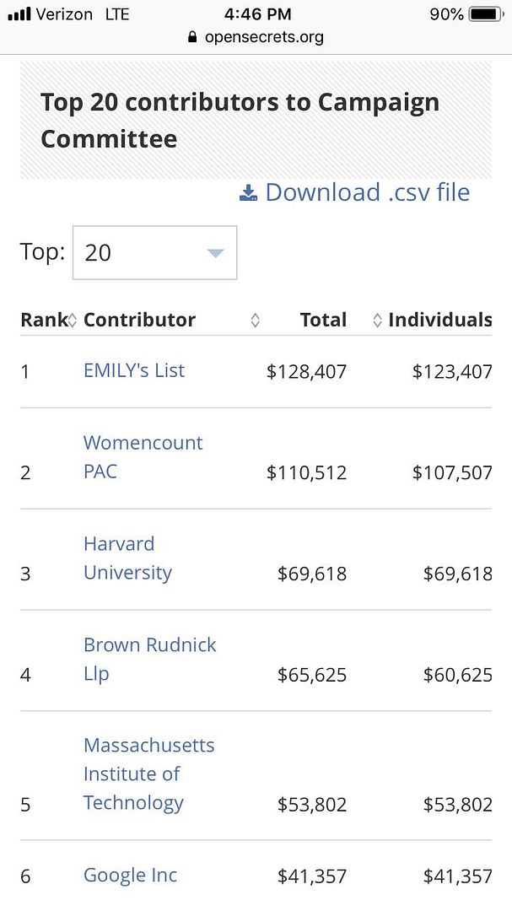Click the Rank column sort arrows

[73, 321]
